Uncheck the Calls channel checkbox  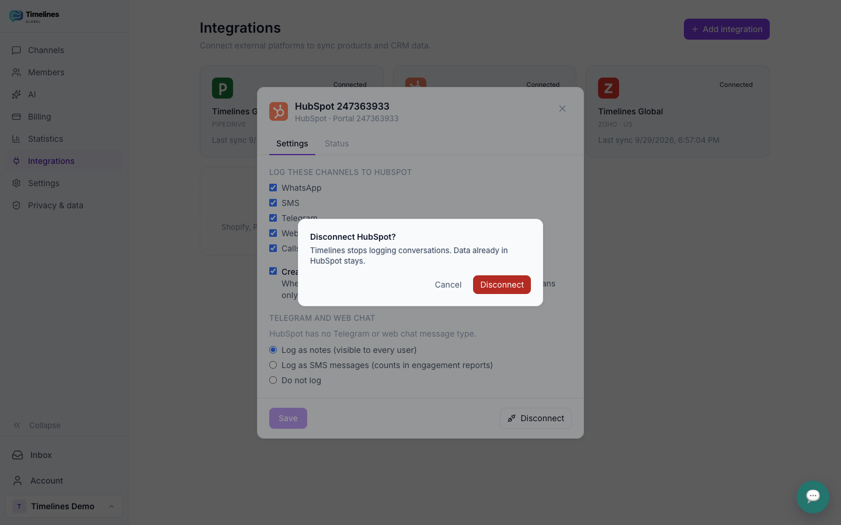point(273,249)
